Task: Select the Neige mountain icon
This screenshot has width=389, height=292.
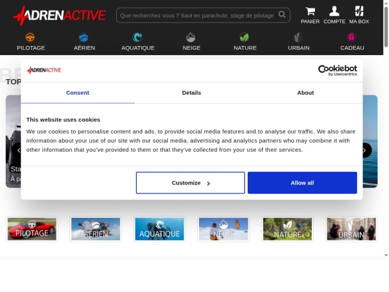Action: pos(191,38)
